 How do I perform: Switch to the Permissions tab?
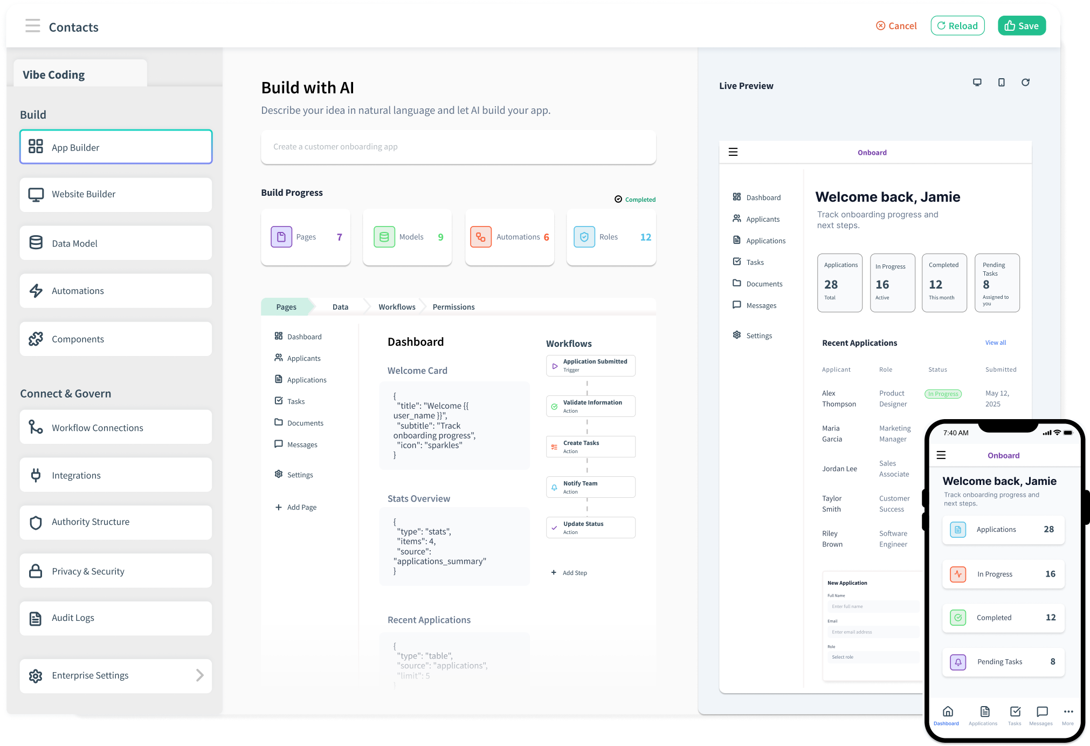(453, 307)
